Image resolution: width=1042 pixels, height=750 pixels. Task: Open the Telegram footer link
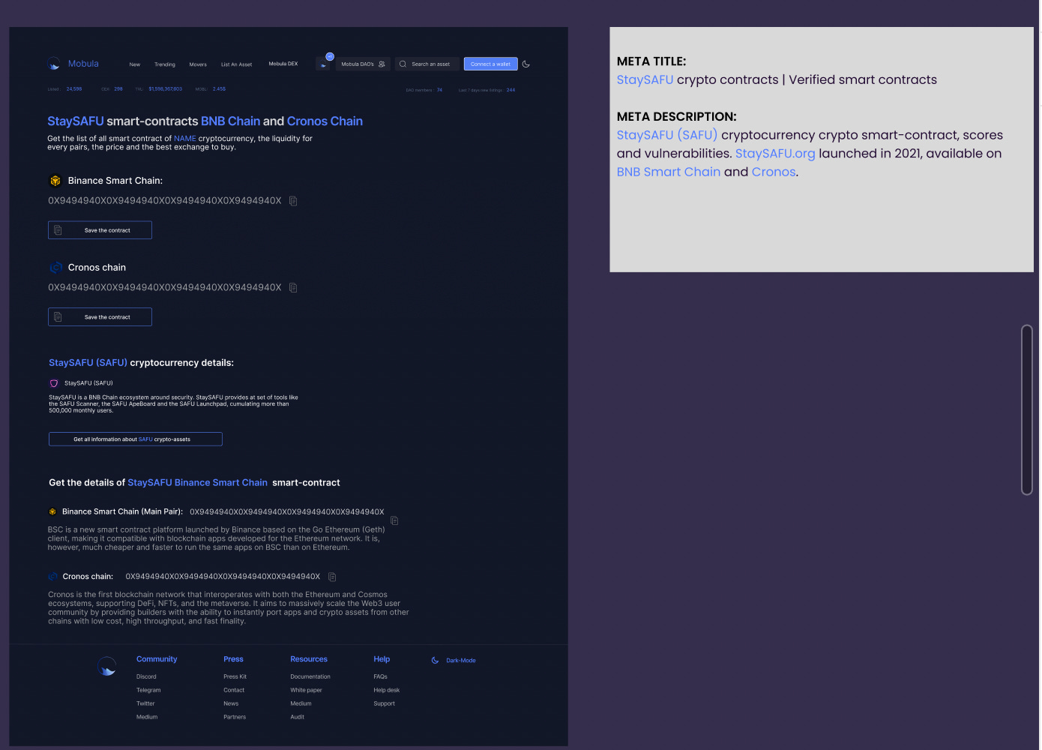[x=148, y=690]
